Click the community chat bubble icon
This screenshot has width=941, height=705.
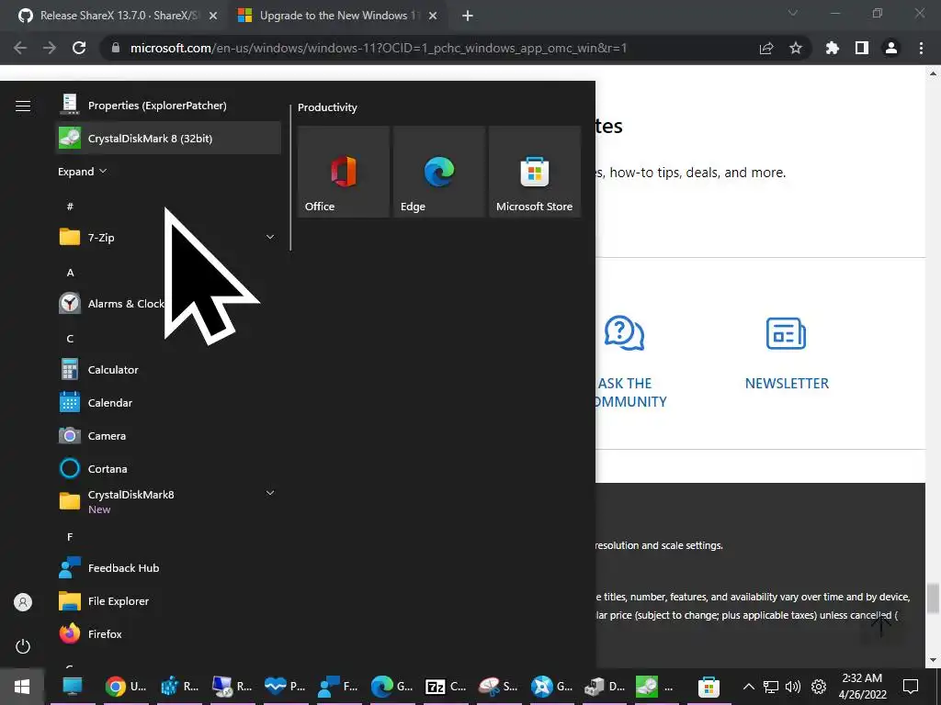click(624, 333)
